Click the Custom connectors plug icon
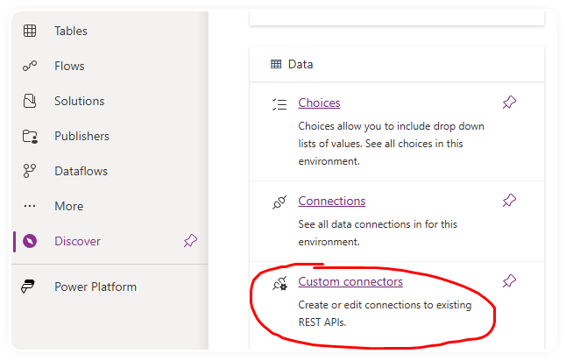The width and height of the screenshot is (566, 361). [279, 283]
